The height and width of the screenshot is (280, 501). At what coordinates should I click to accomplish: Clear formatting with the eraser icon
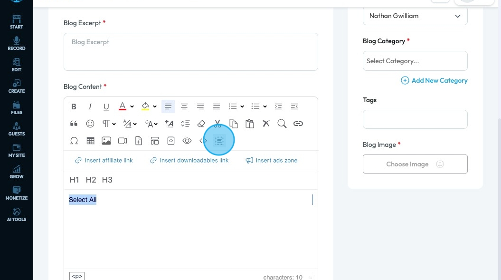[x=201, y=124]
